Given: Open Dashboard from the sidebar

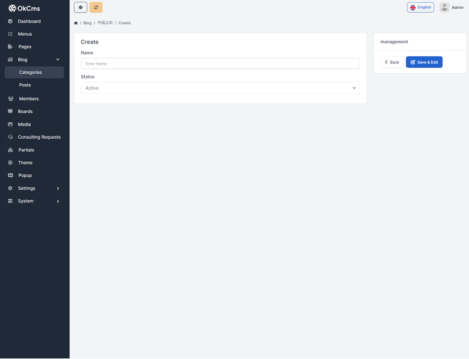Looking at the screenshot, I should click(29, 21).
